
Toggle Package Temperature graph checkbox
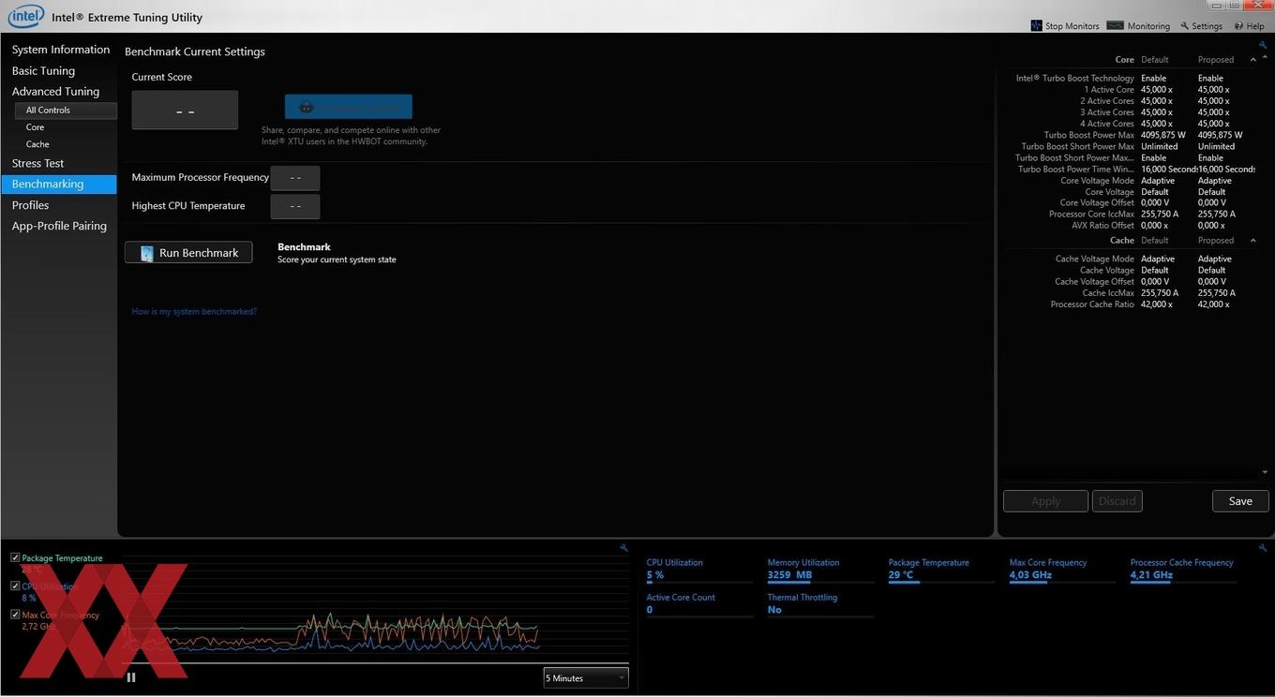[x=15, y=557]
